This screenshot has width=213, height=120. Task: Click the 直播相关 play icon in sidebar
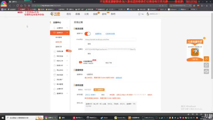pos(54,33)
